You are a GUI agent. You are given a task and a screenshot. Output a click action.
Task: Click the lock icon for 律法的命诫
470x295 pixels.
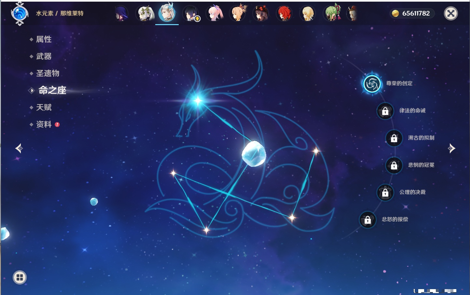click(385, 111)
